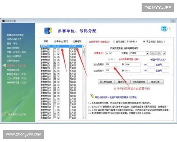Screen dimensions: 177x142
Task: Select list row 参赛单位2 六(2)
Action: (61, 49)
